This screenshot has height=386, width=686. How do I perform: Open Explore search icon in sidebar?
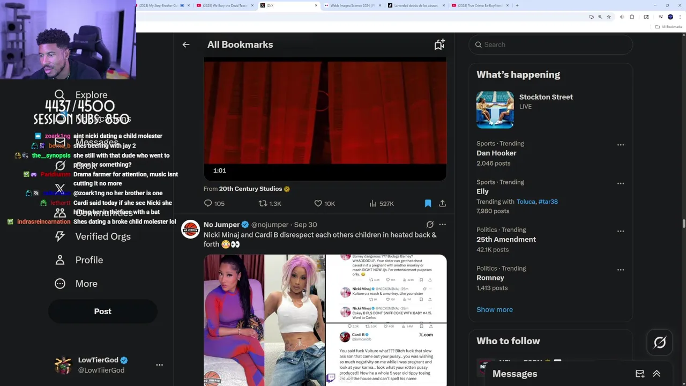(x=59, y=95)
